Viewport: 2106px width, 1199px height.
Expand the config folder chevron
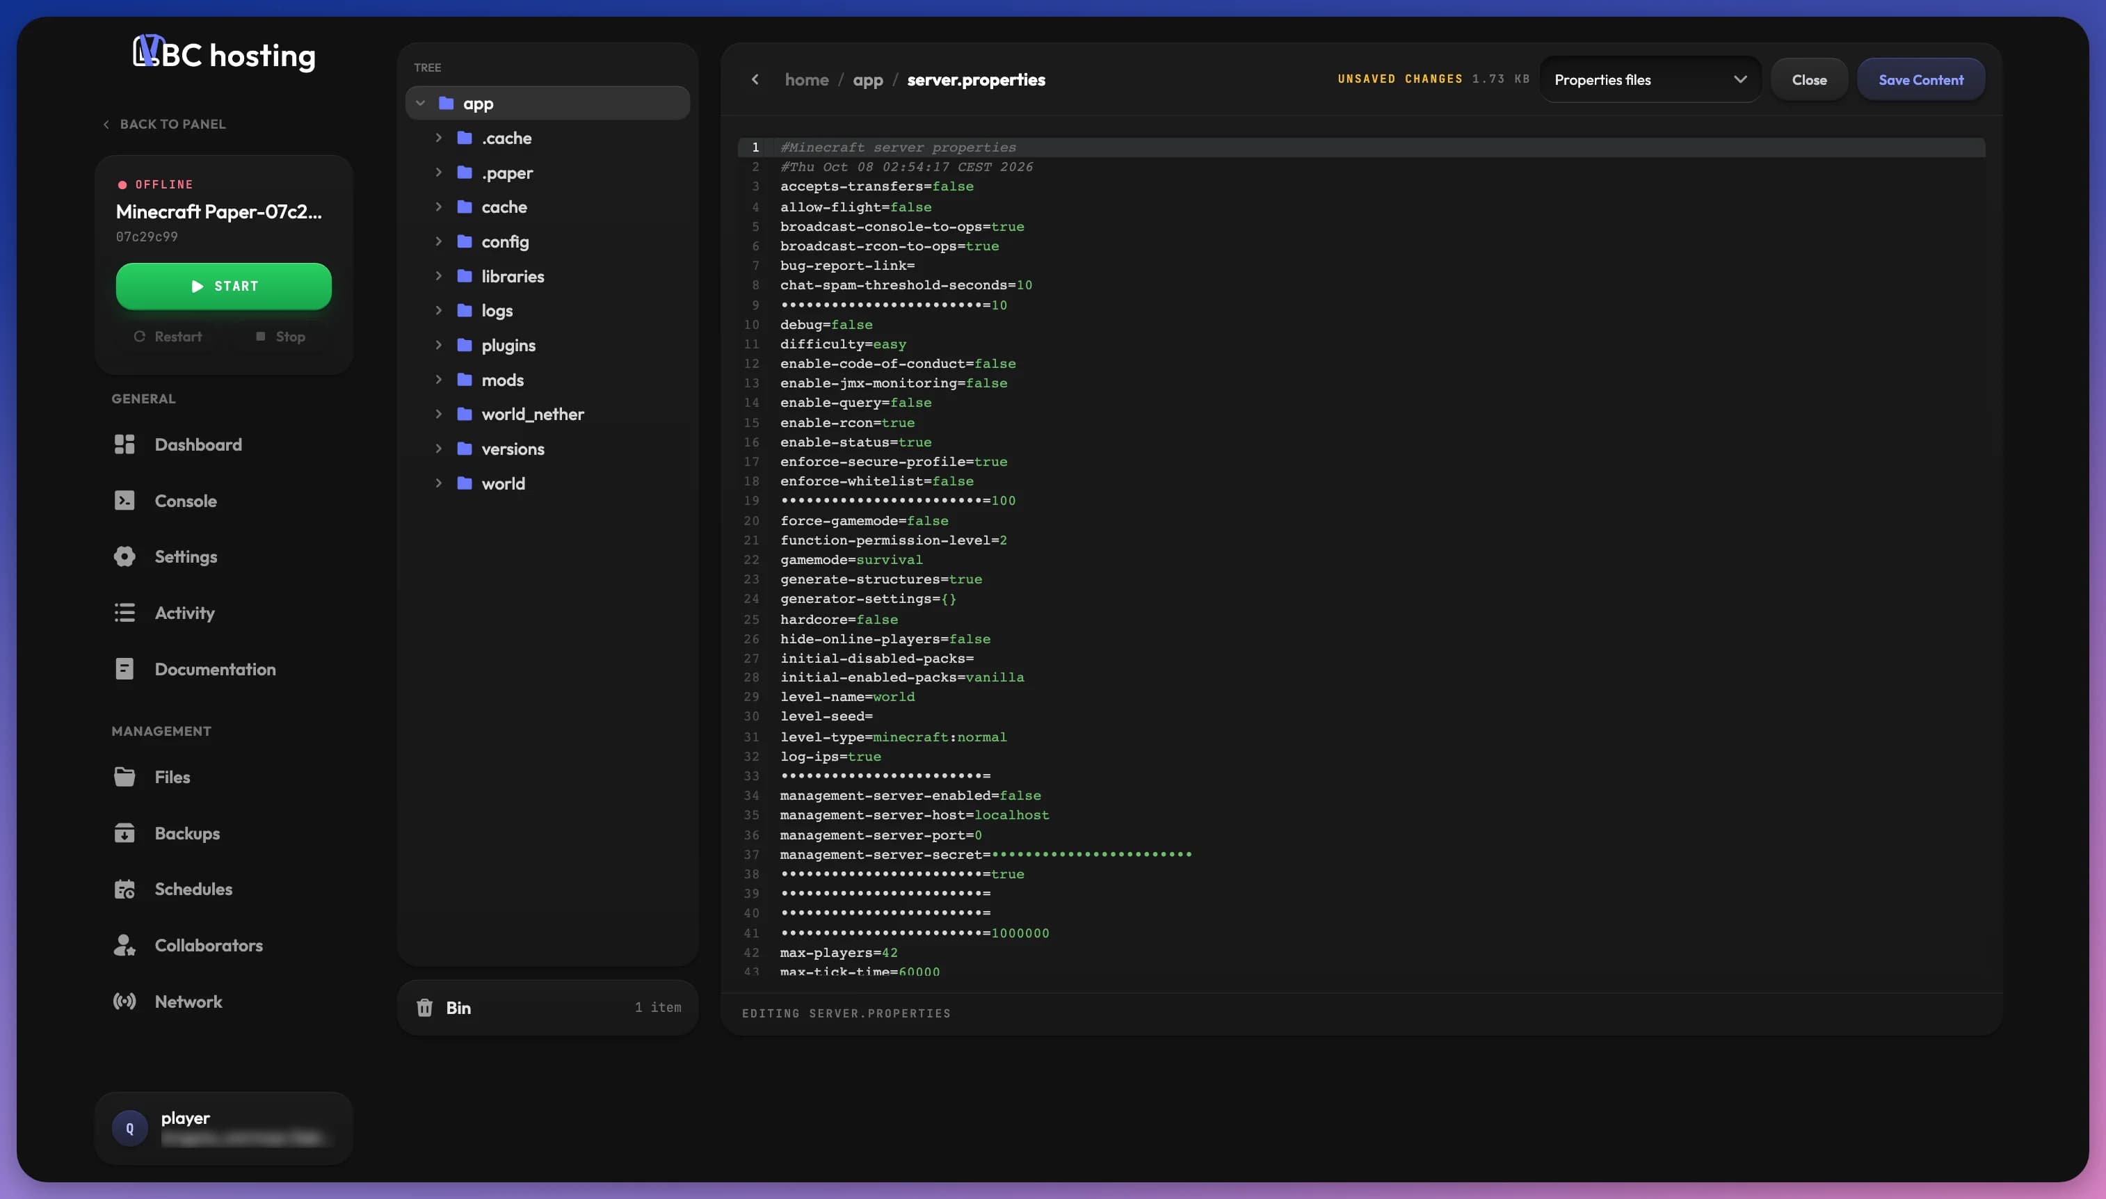[439, 241]
